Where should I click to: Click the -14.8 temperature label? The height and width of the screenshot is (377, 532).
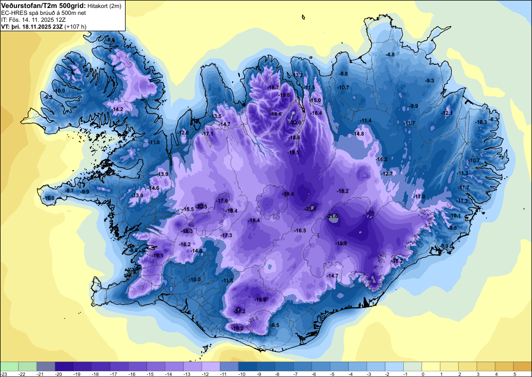click(x=358, y=134)
